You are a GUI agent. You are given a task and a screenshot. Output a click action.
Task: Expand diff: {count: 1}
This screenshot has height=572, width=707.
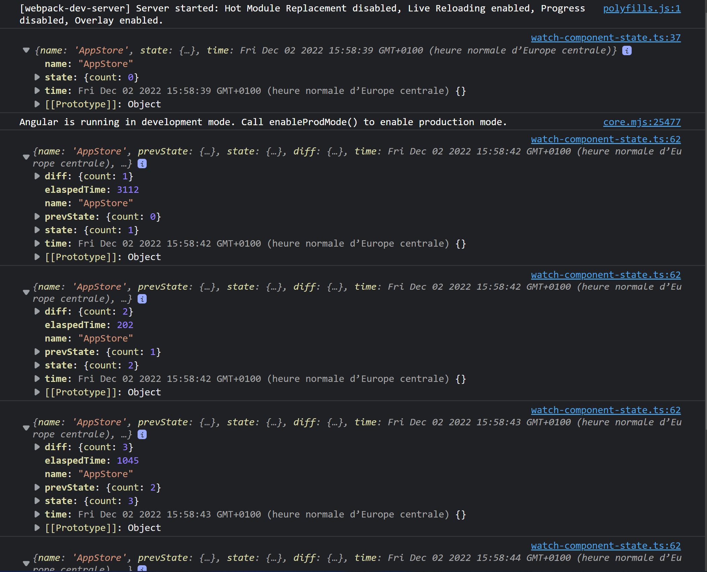(37, 176)
